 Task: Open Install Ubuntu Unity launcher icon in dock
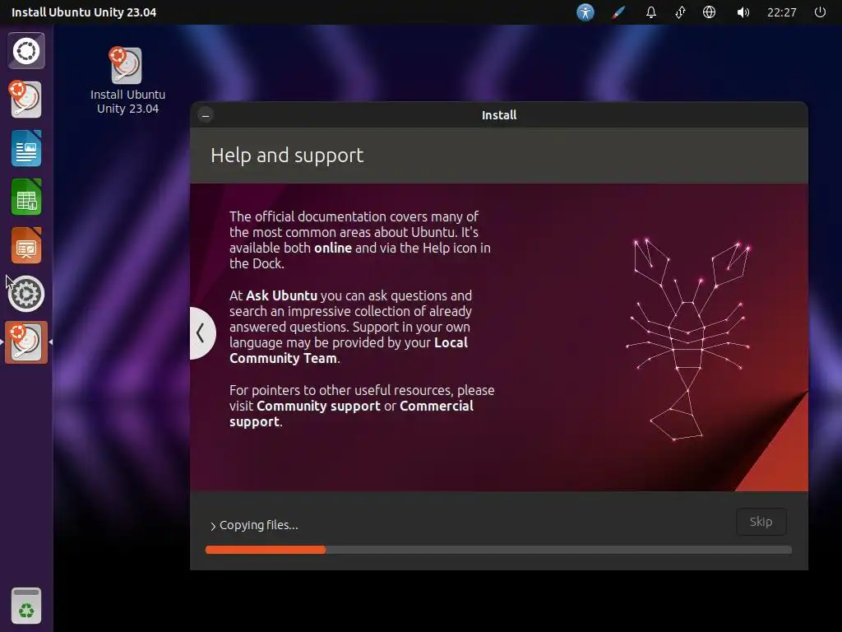click(x=26, y=100)
